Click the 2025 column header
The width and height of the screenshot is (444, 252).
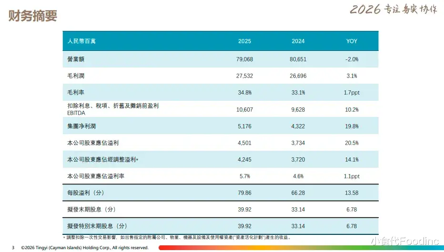[x=245, y=41]
